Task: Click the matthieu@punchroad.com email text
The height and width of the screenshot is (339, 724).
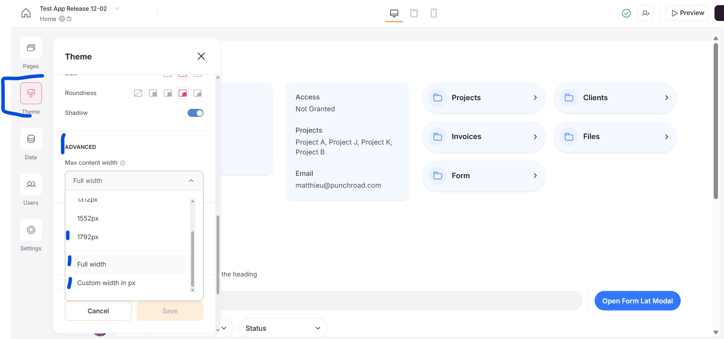Action: coord(338,185)
